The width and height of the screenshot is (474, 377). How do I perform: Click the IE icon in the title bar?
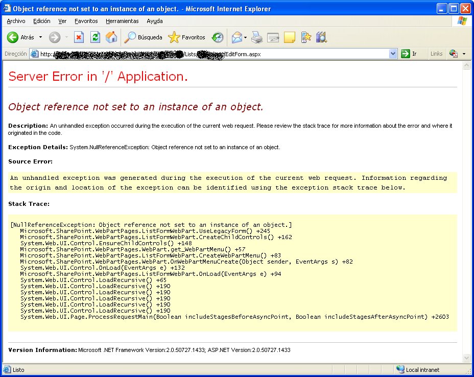(7, 9)
